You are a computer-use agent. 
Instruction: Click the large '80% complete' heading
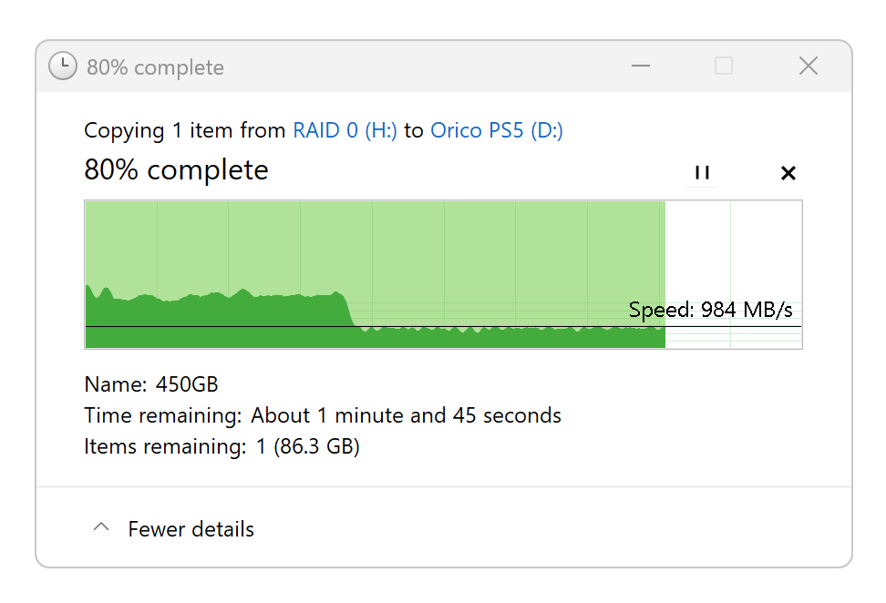pos(176,170)
